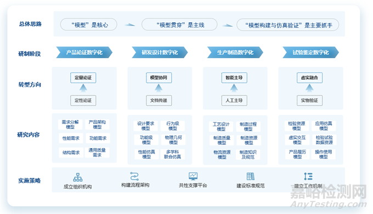Image resolution: width=373 pixels, height=214 pixels.
Task: Click the 人工主导 box
Action: click(x=234, y=100)
